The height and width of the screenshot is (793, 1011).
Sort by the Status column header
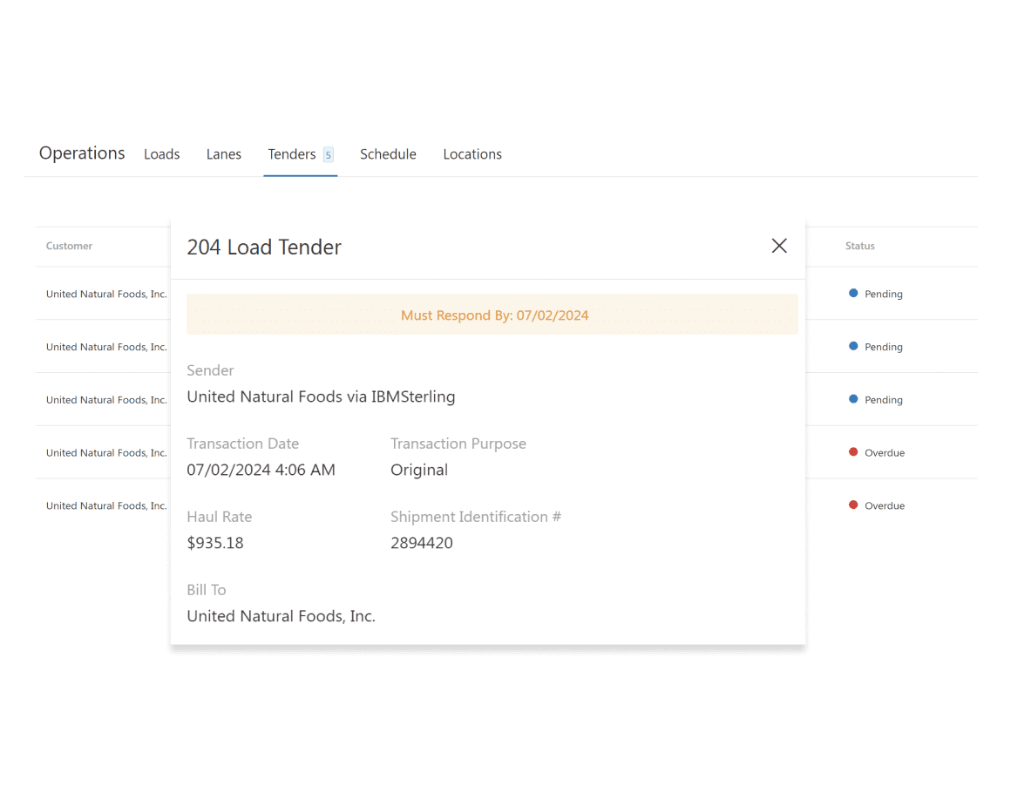click(859, 246)
